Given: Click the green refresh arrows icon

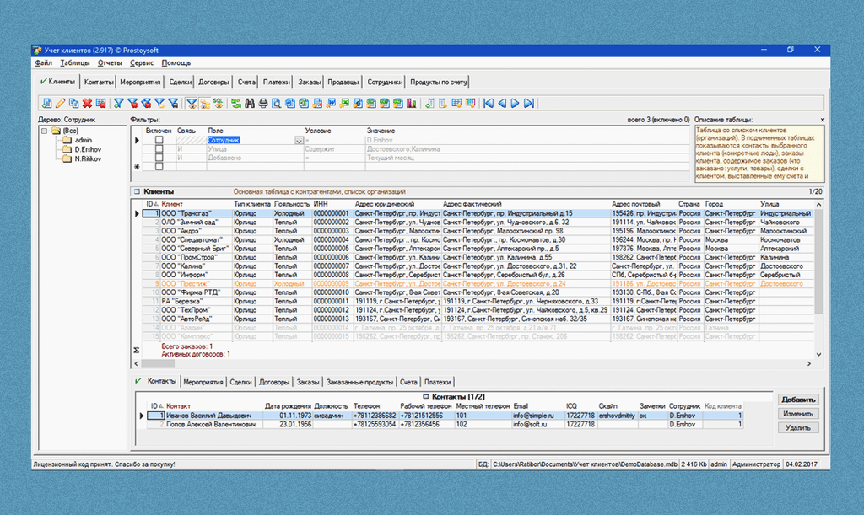Looking at the screenshot, I should 236,104.
